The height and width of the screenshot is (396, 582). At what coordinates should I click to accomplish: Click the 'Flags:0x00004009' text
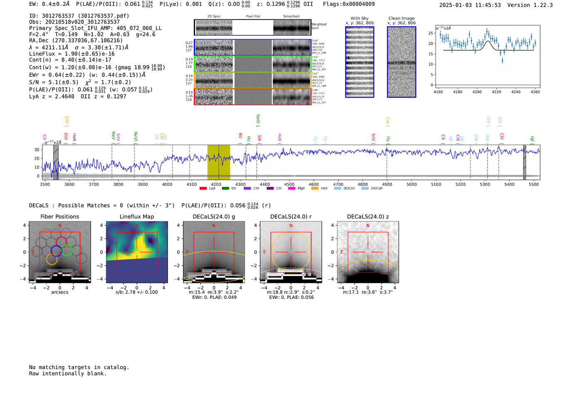pyautogui.click(x=349, y=4)
